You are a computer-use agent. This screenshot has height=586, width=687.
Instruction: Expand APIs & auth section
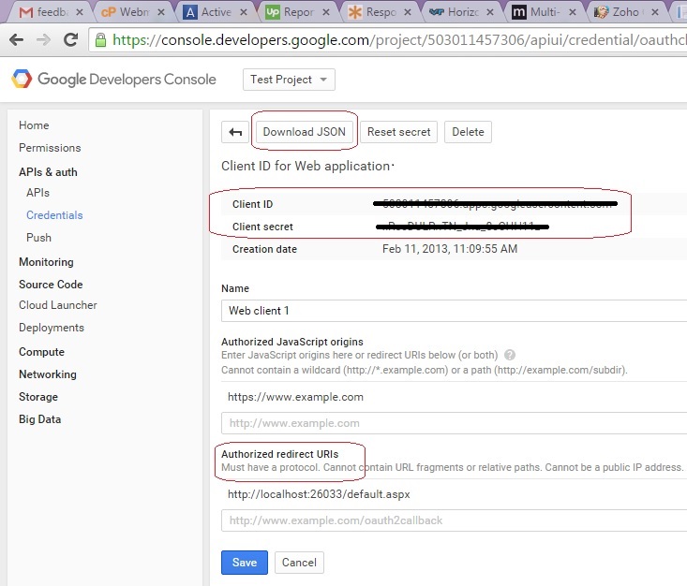pos(48,172)
